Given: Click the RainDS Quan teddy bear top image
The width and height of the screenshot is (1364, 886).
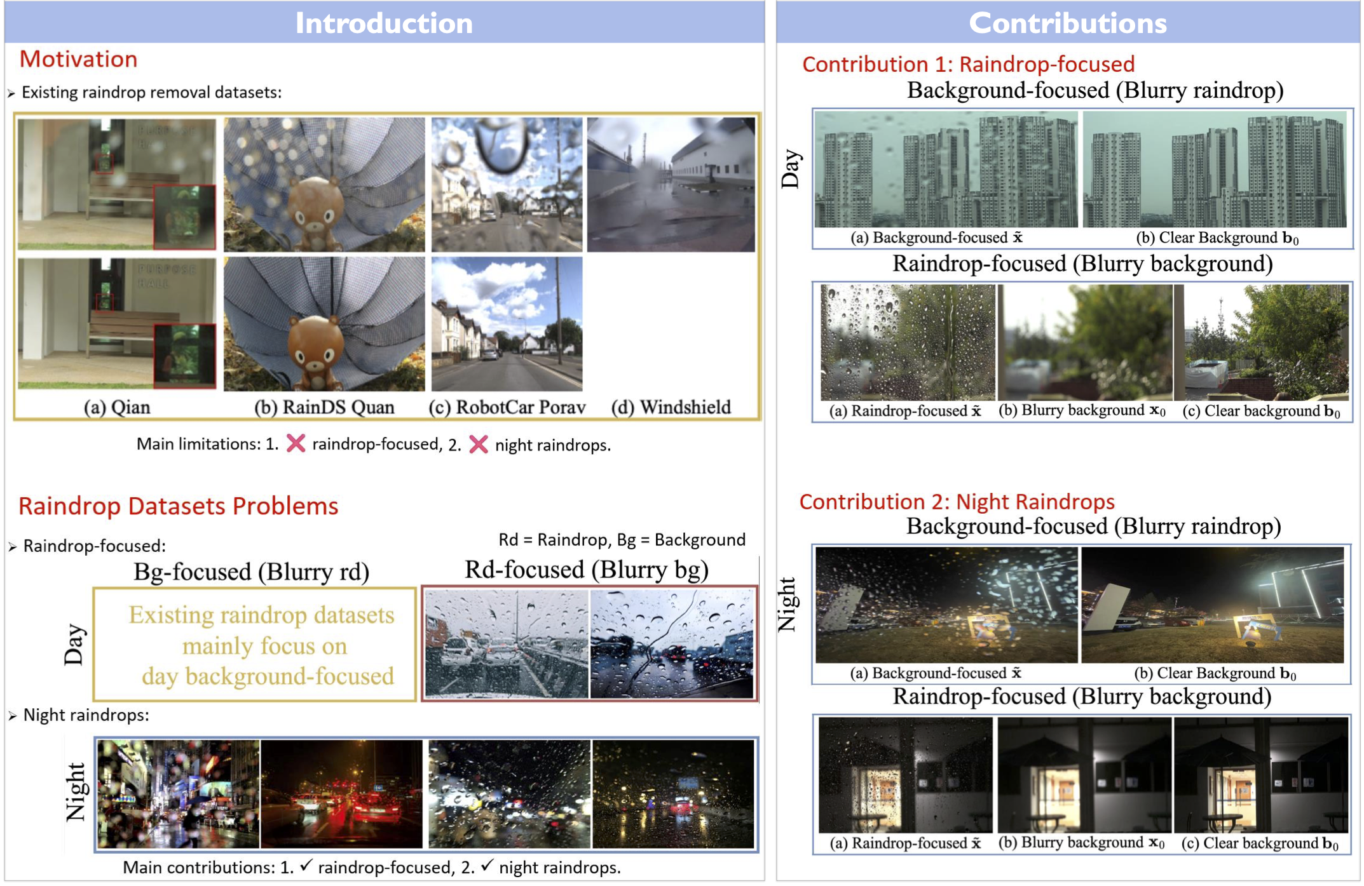Looking at the screenshot, I should [324, 185].
